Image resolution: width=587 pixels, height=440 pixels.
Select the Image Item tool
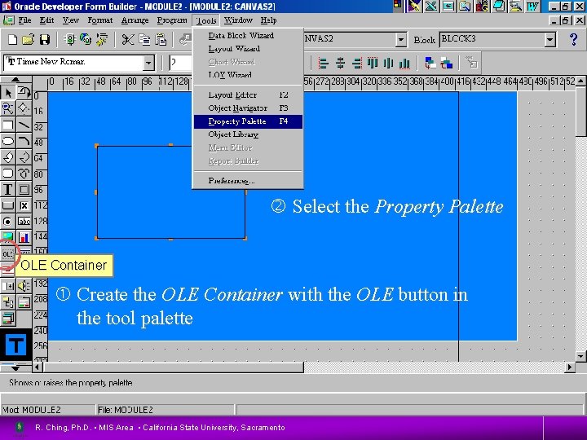(8, 238)
